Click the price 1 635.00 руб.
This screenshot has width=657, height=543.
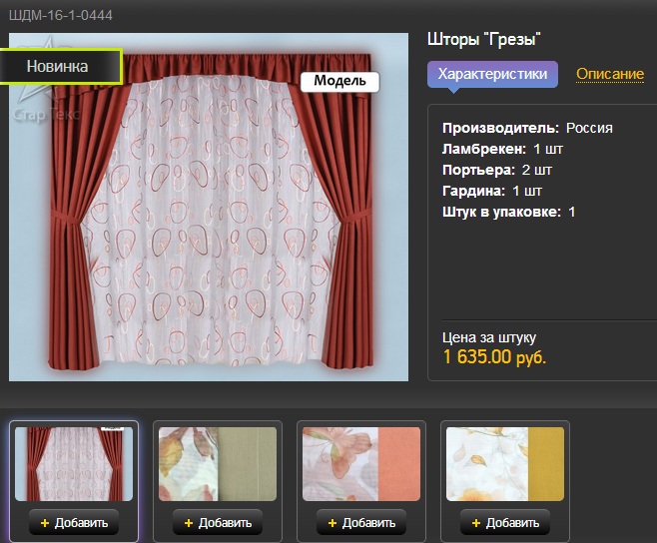(494, 357)
